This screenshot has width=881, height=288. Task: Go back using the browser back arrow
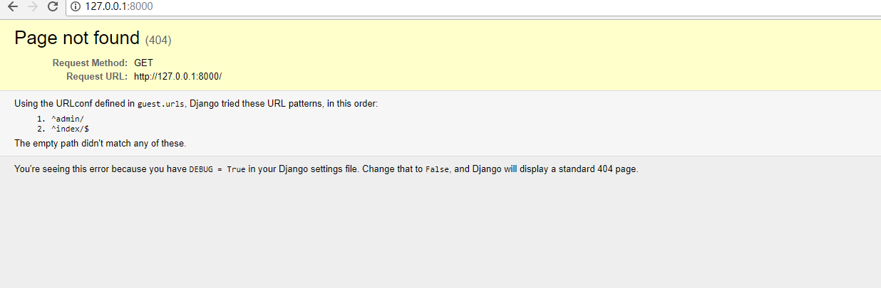tap(13, 6)
